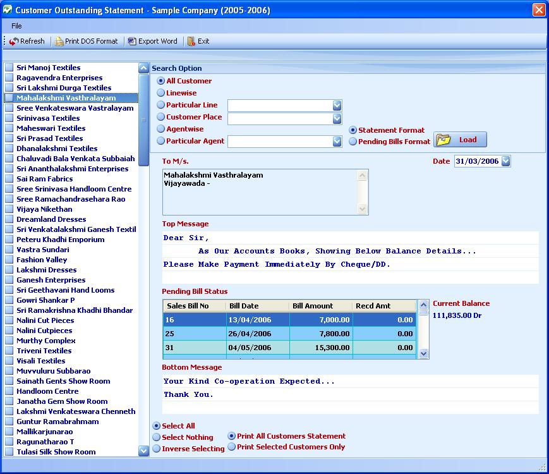Image resolution: width=549 pixels, height=474 pixels.
Task: Check the Maheswari Textiles checkbox
Action: 9,128
